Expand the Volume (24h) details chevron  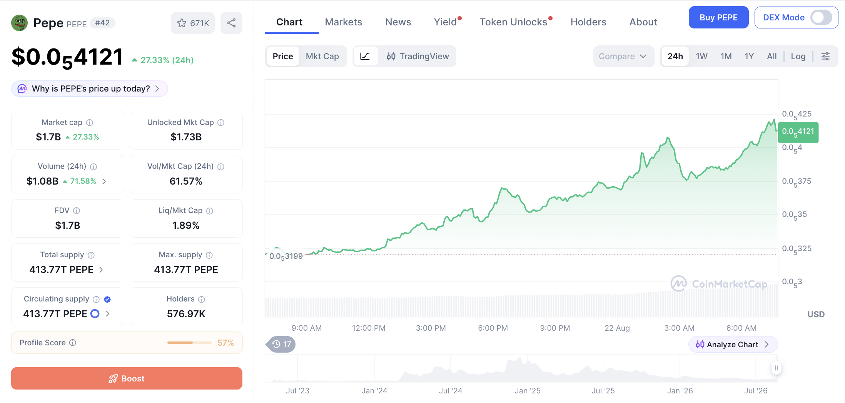[x=104, y=181]
